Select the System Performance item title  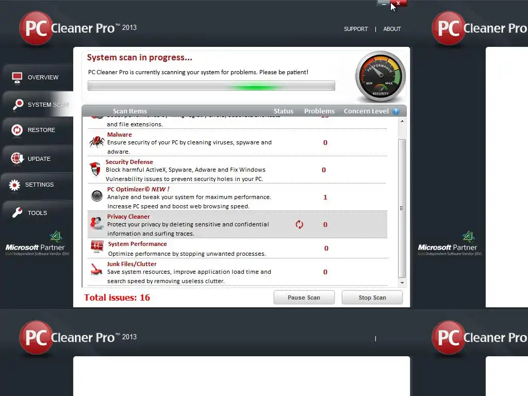(137, 244)
